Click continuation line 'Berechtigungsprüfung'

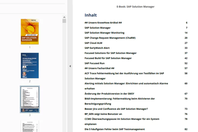coord(98,104)
